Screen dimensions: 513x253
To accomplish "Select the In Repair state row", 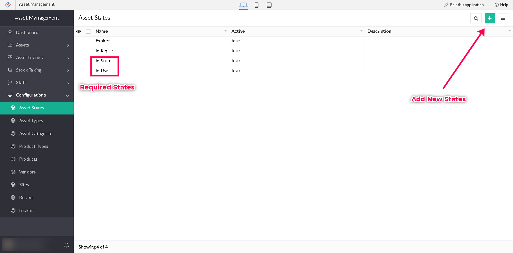I will [x=293, y=51].
